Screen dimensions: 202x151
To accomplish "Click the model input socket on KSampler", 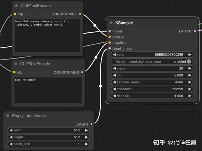I will [110, 31].
